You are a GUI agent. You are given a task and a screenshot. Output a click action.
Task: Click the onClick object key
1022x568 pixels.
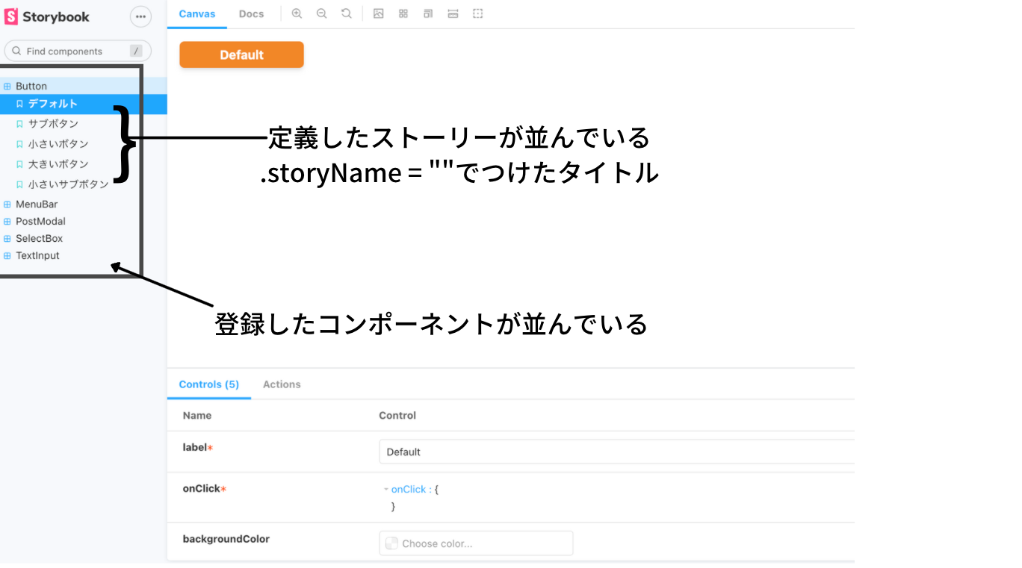pos(409,490)
